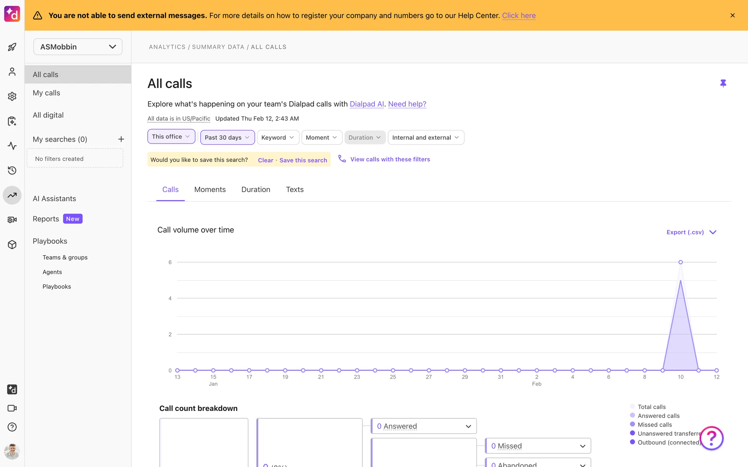The image size is (748, 467).
Task: Click Save this search link
Action: coord(303,160)
